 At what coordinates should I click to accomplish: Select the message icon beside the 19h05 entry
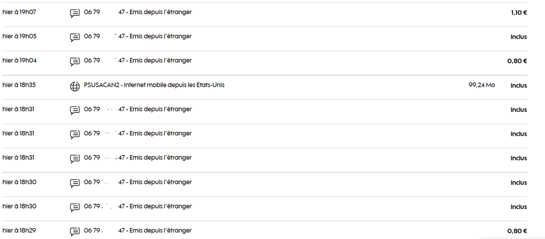coord(75,38)
